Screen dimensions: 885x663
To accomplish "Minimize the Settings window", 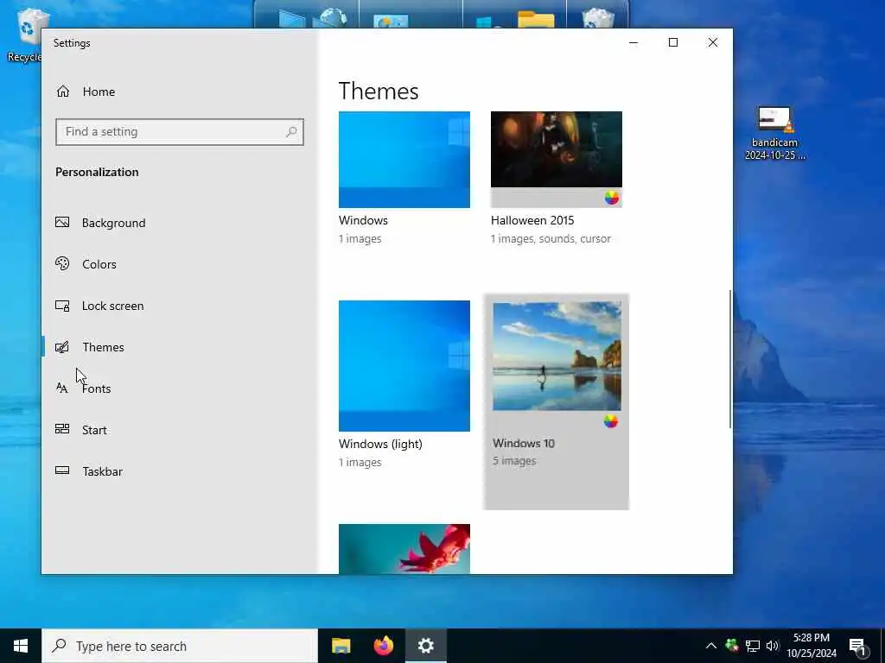I will pyautogui.click(x=634, y=43).
